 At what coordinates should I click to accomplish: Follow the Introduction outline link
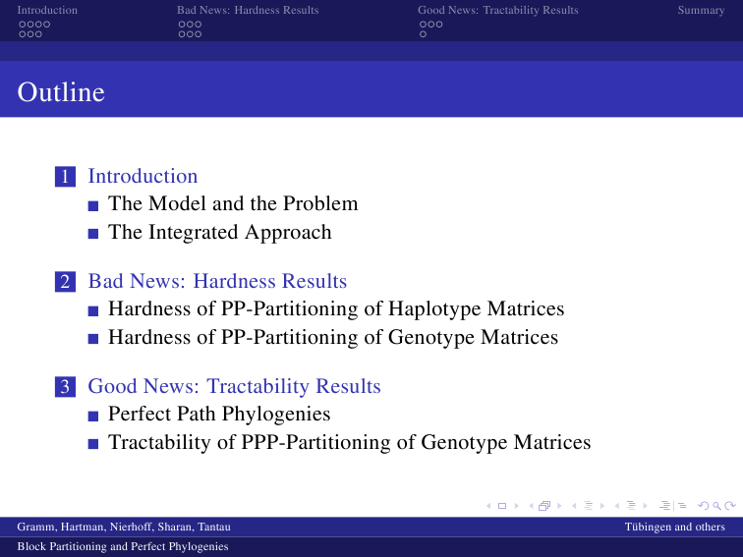tap(143, 176)
